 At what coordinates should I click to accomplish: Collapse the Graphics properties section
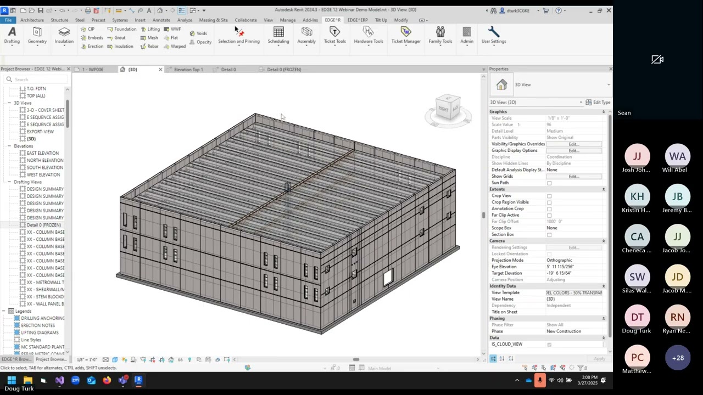pyautogui.click(x=603, y=112)
